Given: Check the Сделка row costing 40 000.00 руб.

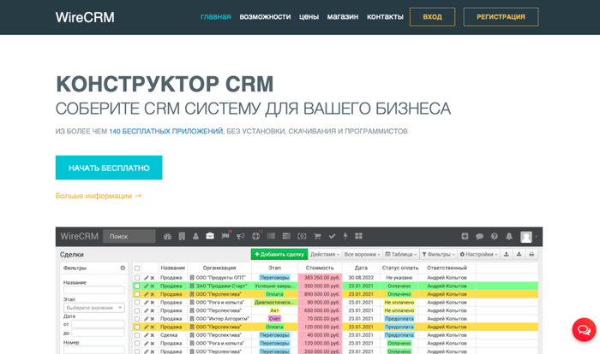Looking at the screenshot, I should 137,335.
